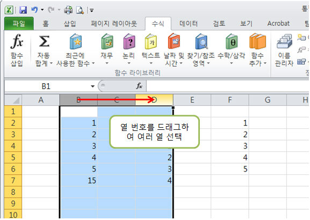
Task: Click the Insert Function (함수 삽입) icon
Action: coord(17,41)
